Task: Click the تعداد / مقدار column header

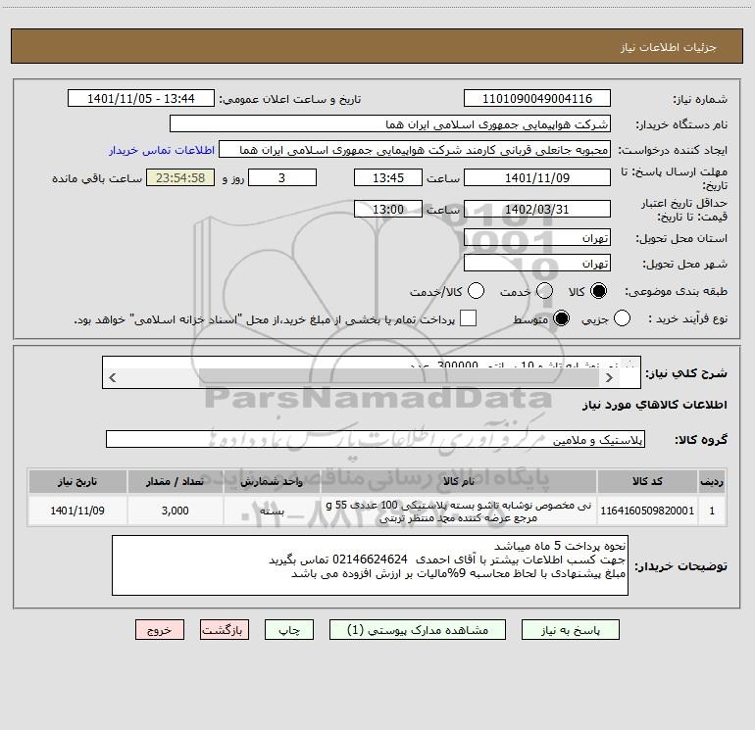Action: coord(175,481)
